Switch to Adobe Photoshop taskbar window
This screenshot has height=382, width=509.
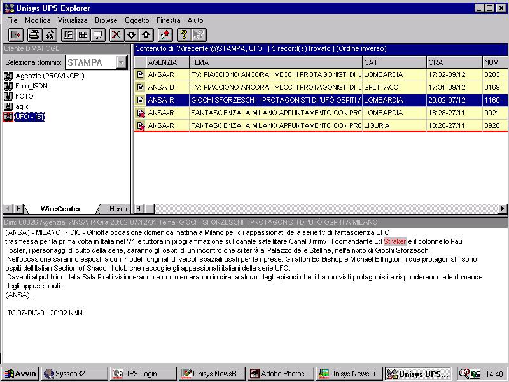pyautogui.click(x=281, y=374)
